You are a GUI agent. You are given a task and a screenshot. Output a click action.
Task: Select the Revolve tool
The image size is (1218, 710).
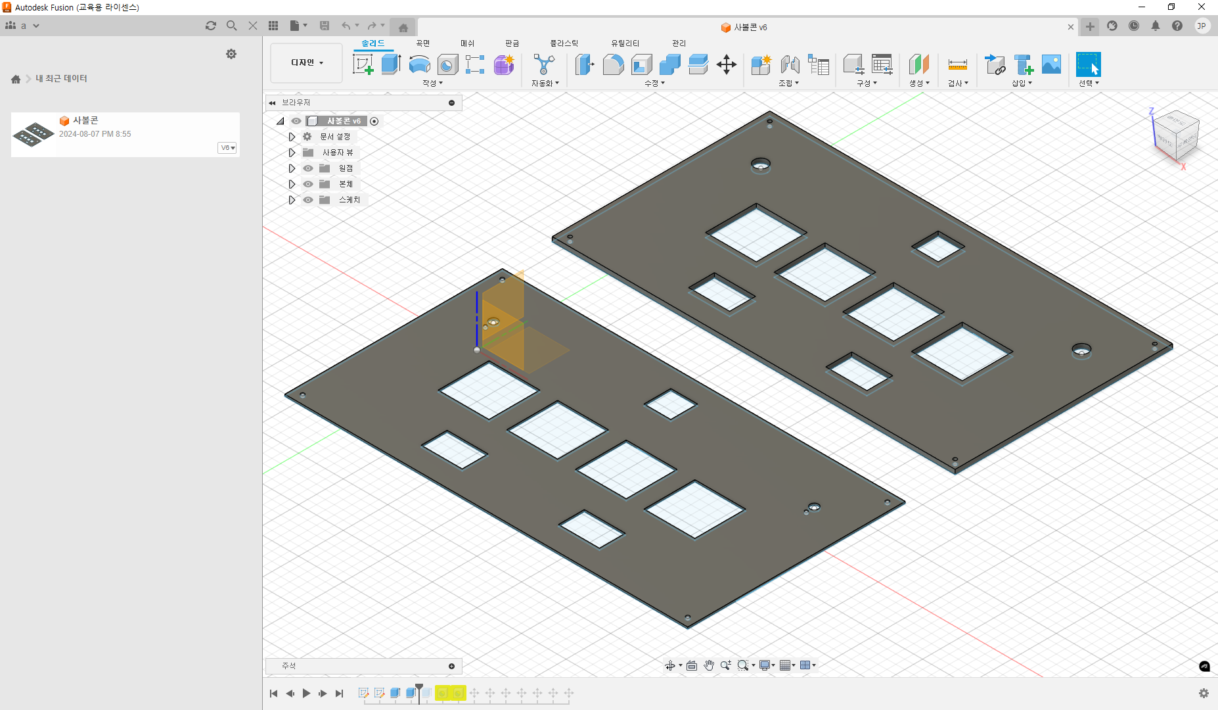[419, 64]
